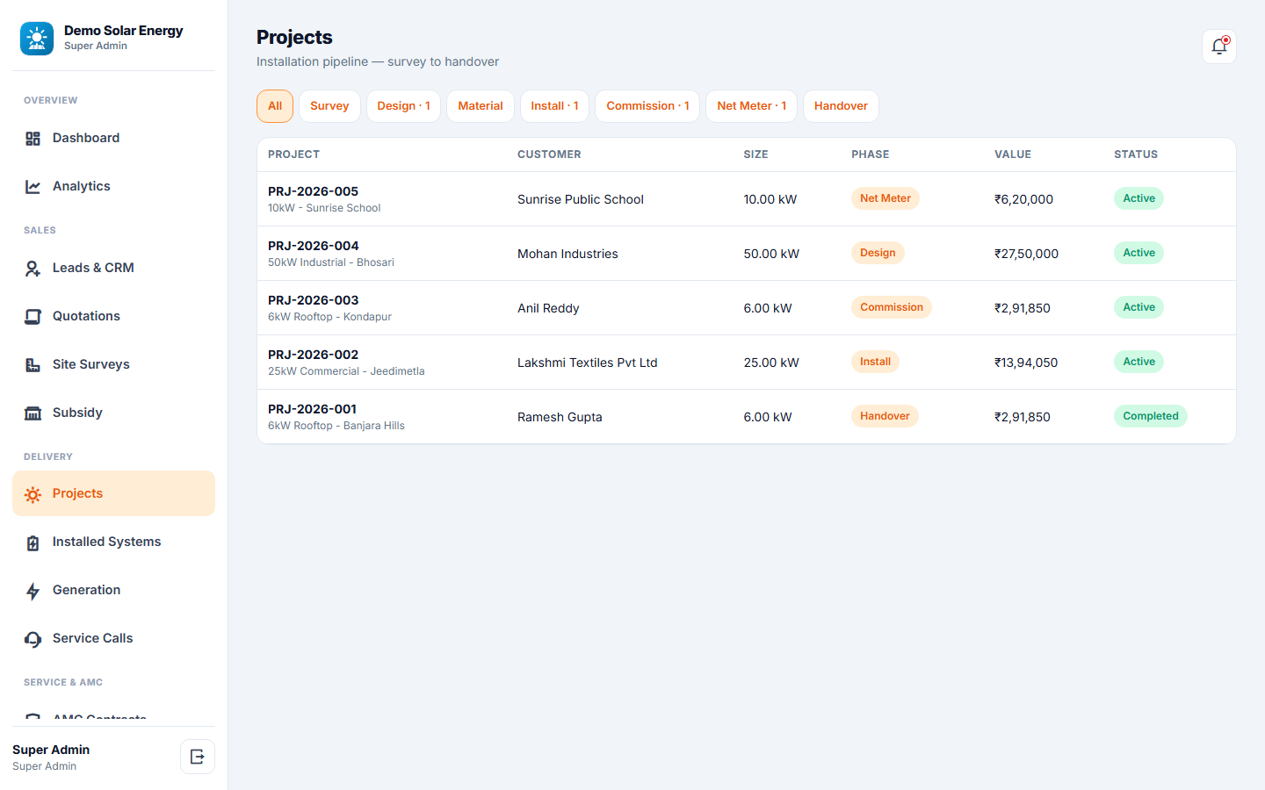The height and width of the screenshot is (790, 1265).
Task: Open notifications bell icon
Action: pos(1219,47)
